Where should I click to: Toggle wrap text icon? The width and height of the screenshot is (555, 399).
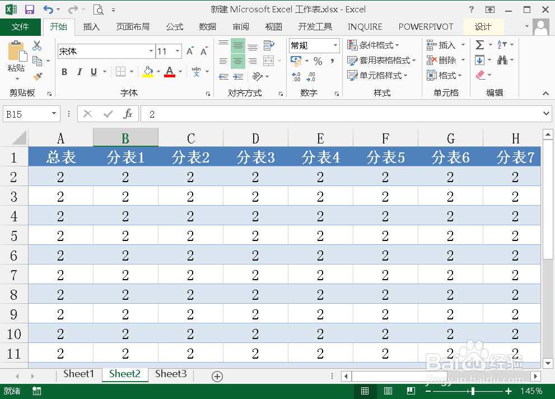(269, 45)
